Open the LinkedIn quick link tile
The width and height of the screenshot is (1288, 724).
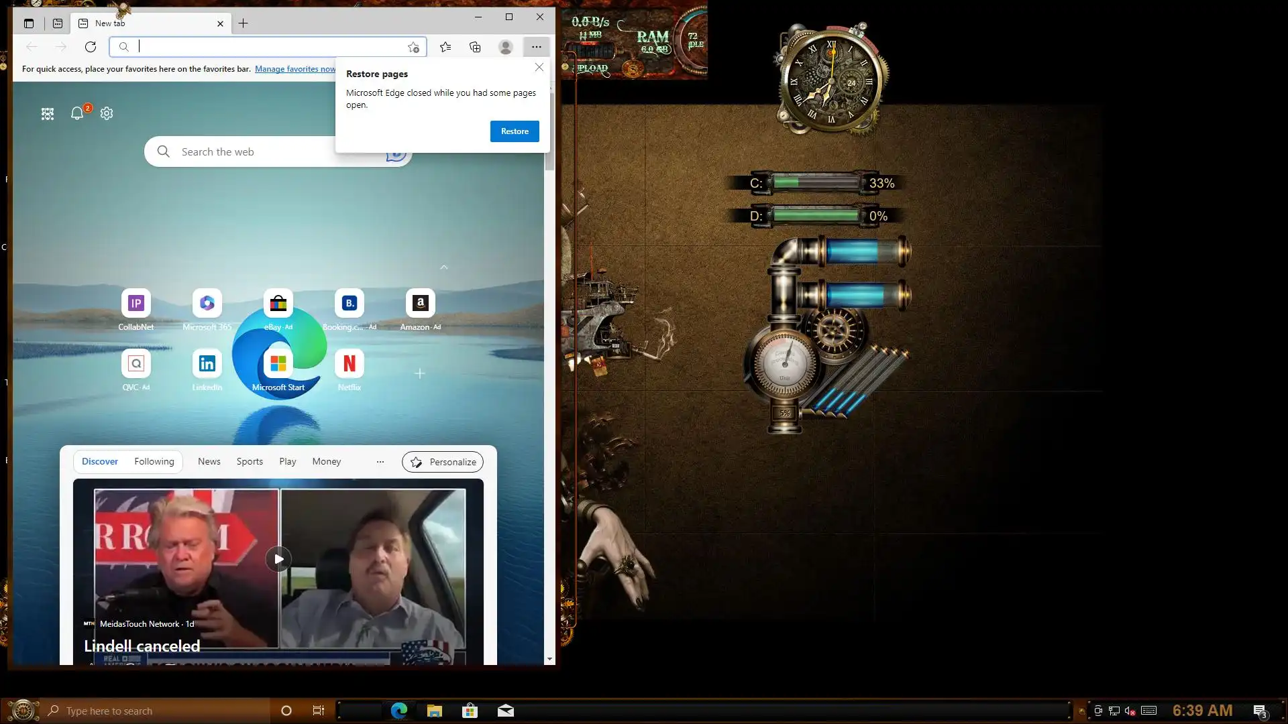(207, 364)
